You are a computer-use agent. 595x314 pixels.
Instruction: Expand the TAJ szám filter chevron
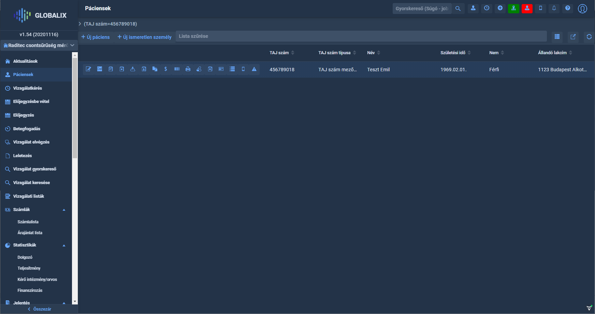click(80, 24)
